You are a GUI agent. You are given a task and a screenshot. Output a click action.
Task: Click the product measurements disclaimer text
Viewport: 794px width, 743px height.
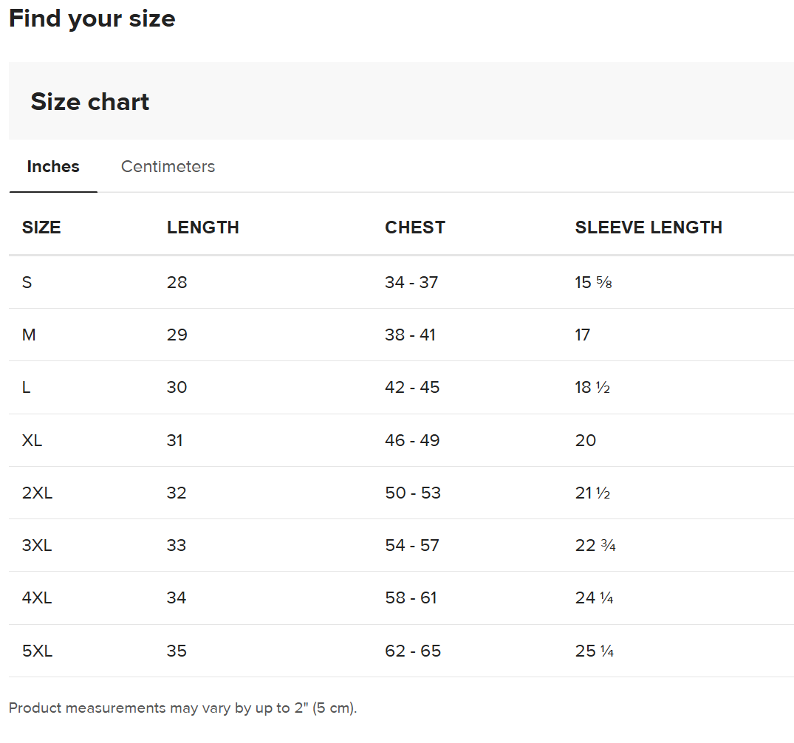click(x=182, y=708)
